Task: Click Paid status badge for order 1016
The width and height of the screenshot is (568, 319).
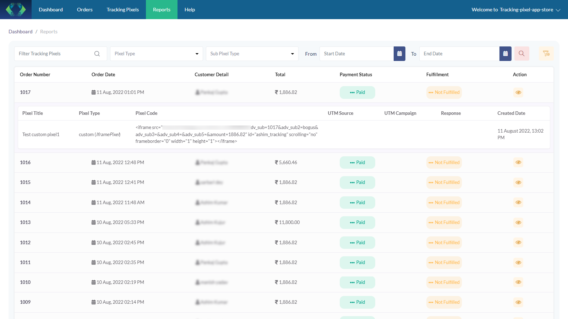Action: (357, 163)
